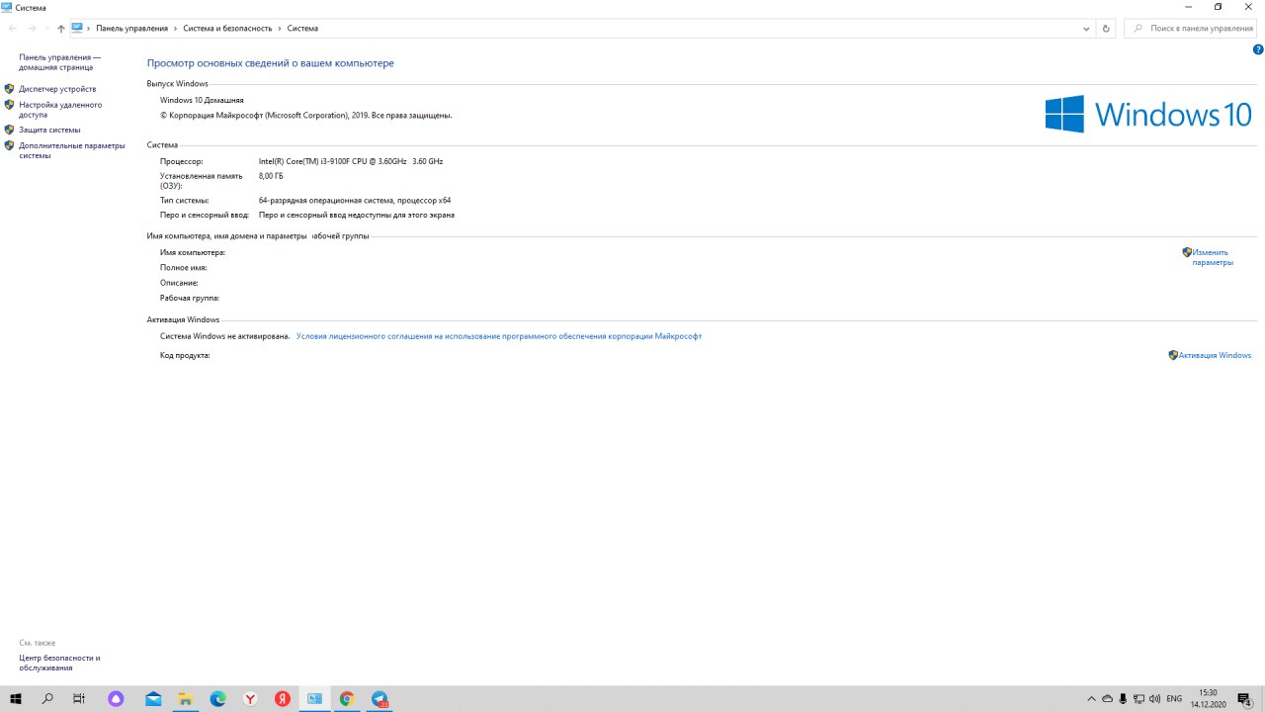This screenshot has height=712, width=1265.
Task: Open the "Система и безопасность" breadcrumb
Action: pos(227,29)
